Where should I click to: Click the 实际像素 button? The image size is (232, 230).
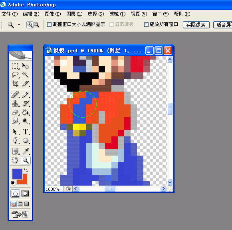[196, 25]
